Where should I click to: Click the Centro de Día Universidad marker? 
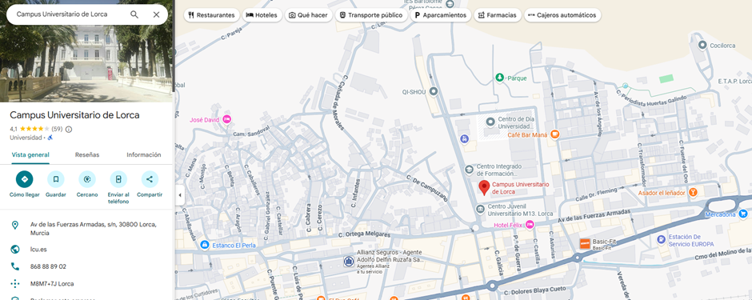pyautogui.click(x=490, y=122)
